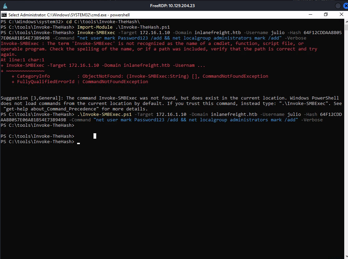This screenshot has height=259, width=348.
Task: Click the console vertical scrollbar thumb
Action: 346,28
